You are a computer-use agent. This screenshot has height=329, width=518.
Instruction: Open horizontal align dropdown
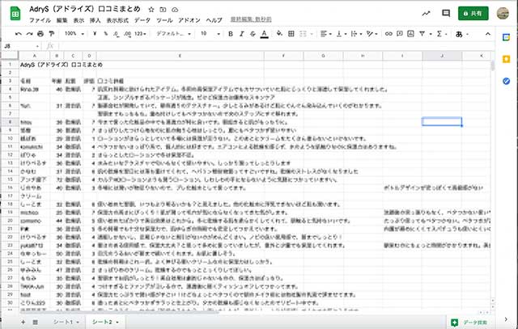click(x=326, y=34)
